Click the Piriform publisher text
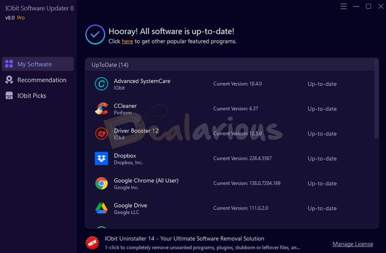386x253 pixels. pos(123,113)
